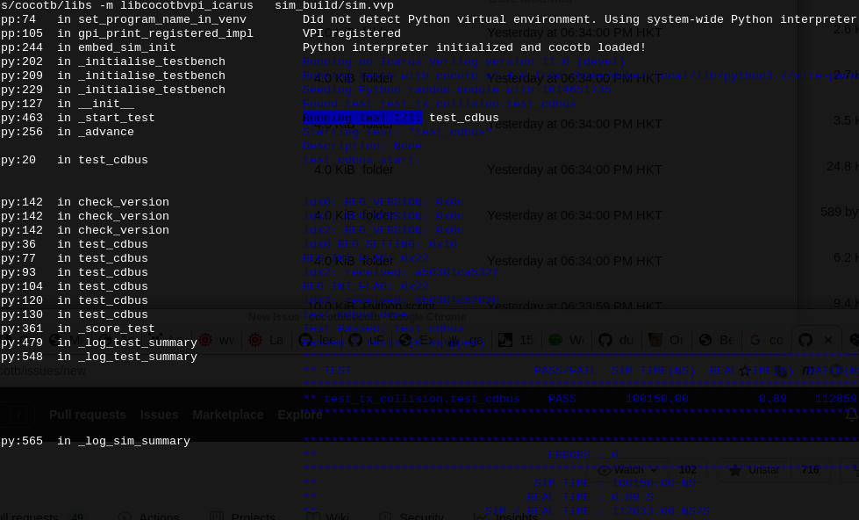Click 'sim_build/sim.vvp' in the command line
859x520 pixels.
coord(334,5)
